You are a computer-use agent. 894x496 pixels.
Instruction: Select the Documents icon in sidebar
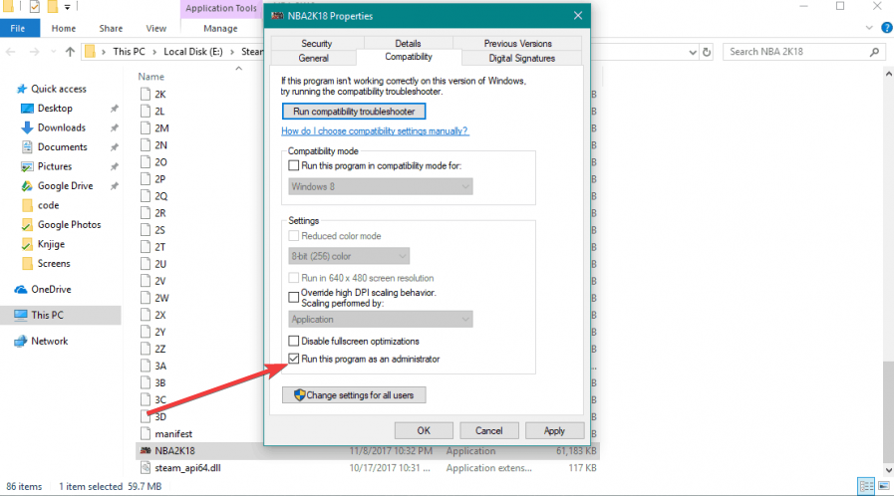coord(27,147)
